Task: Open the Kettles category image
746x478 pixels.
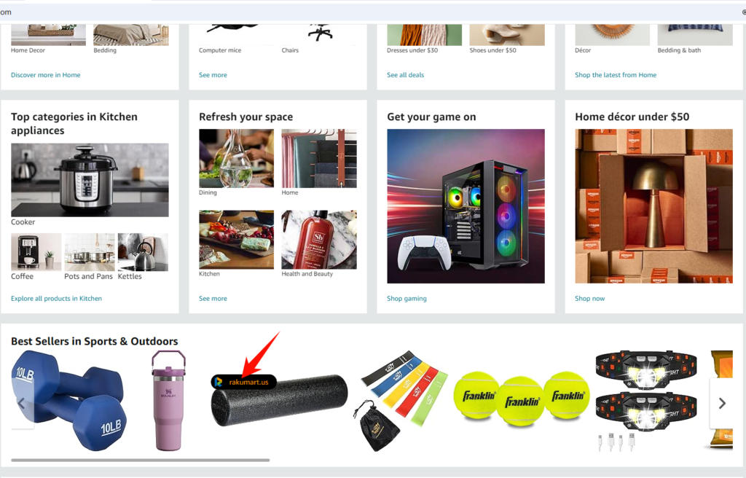Action: [x=143, y=252]
